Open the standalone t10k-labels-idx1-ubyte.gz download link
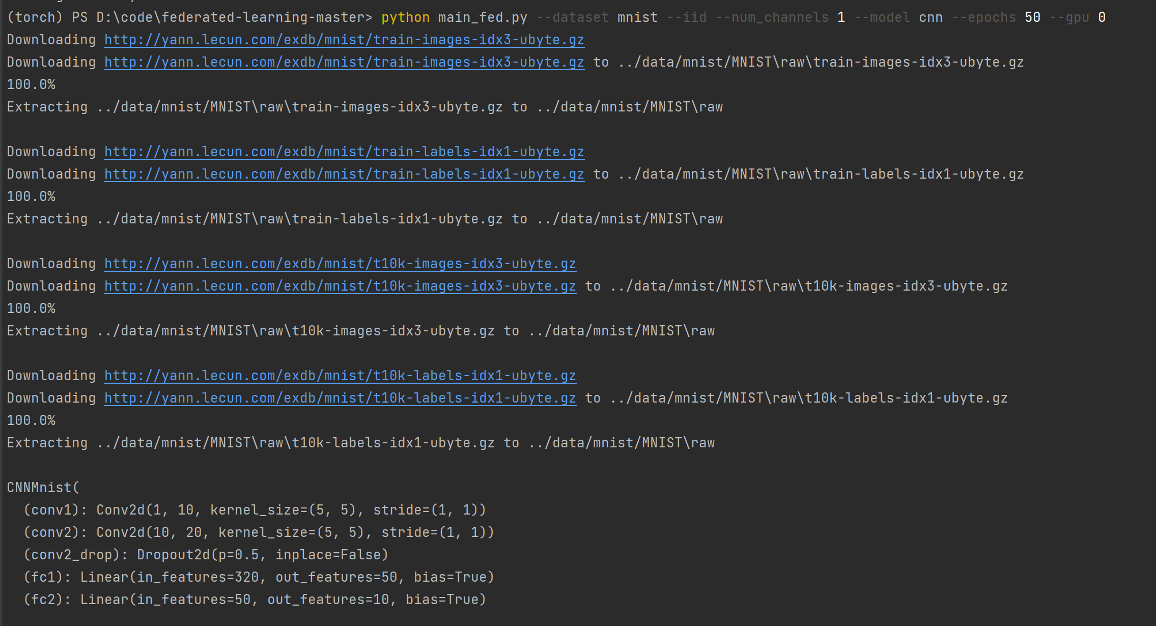Screen dimensions: 1156x626 (x=340, y=376)
